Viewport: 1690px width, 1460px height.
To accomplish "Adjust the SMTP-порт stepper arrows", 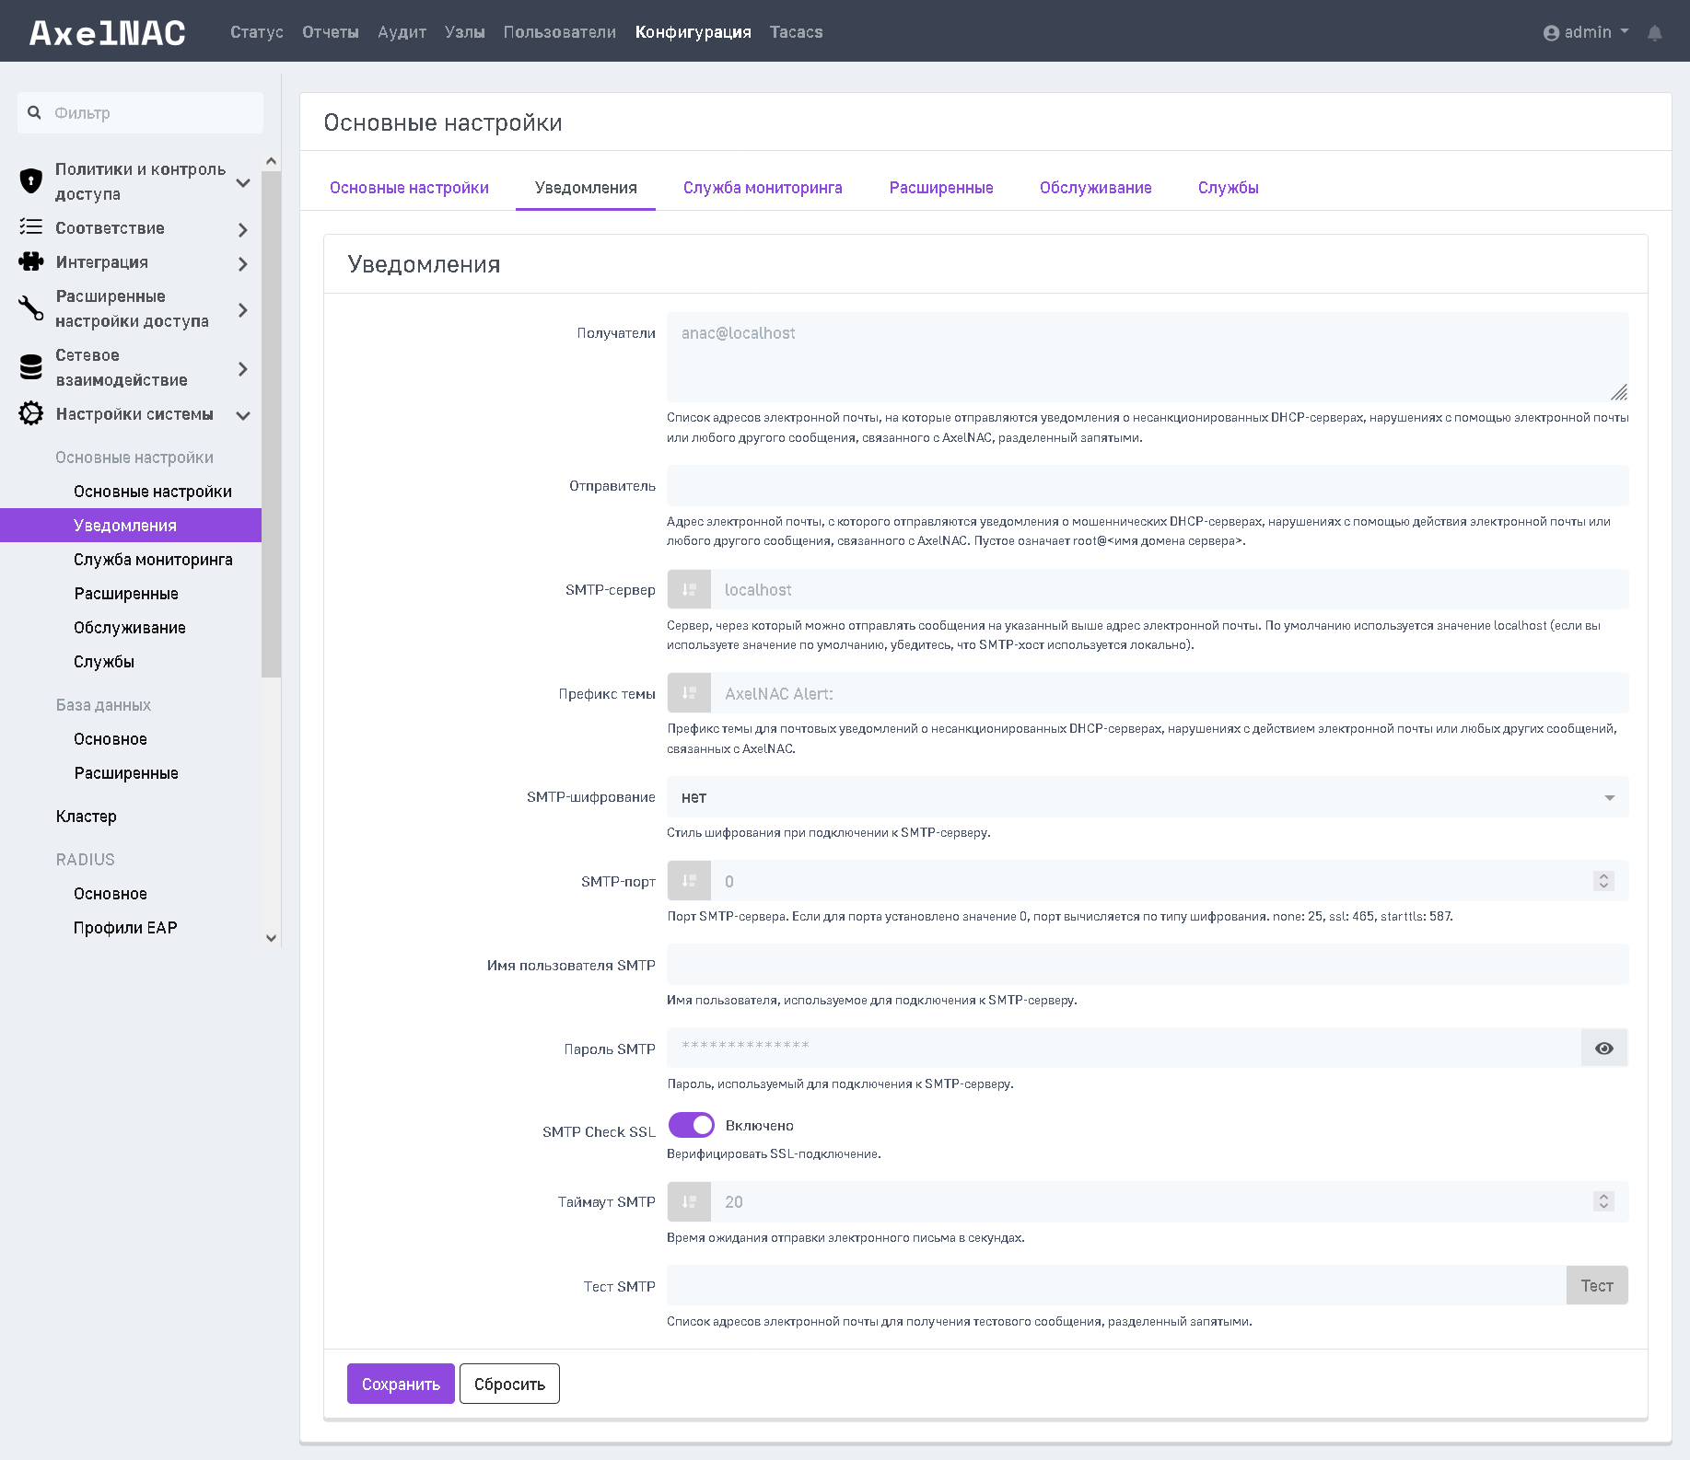I will [x=1603, y=881].
